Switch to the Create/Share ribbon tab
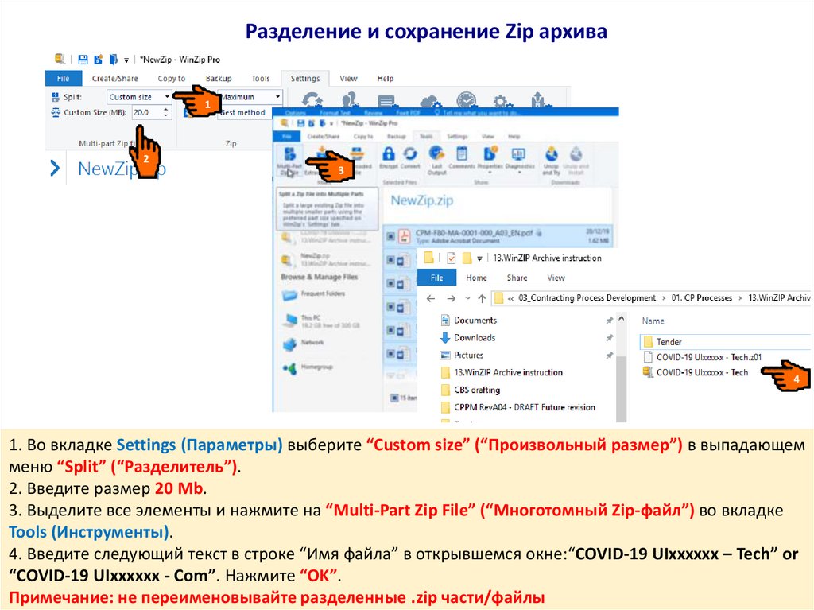 point(114,79)
